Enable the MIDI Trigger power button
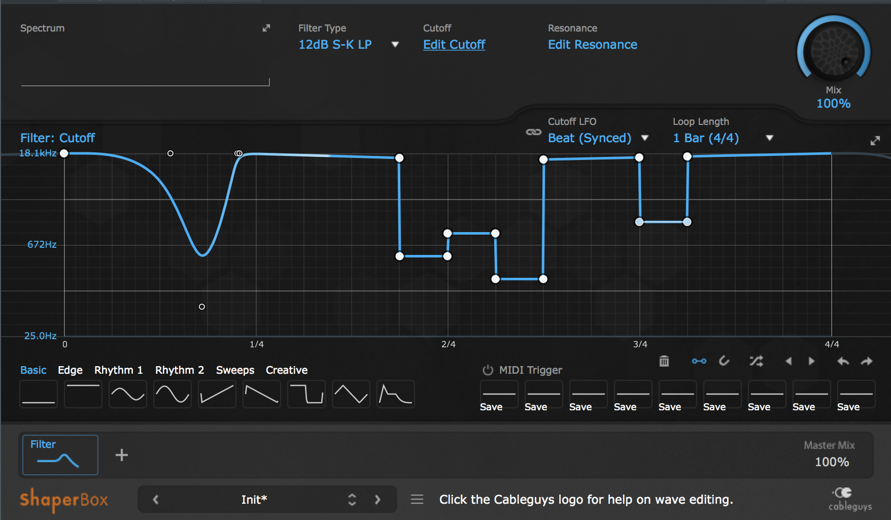This screenshot has width=891, height=520. click(488, 370)
